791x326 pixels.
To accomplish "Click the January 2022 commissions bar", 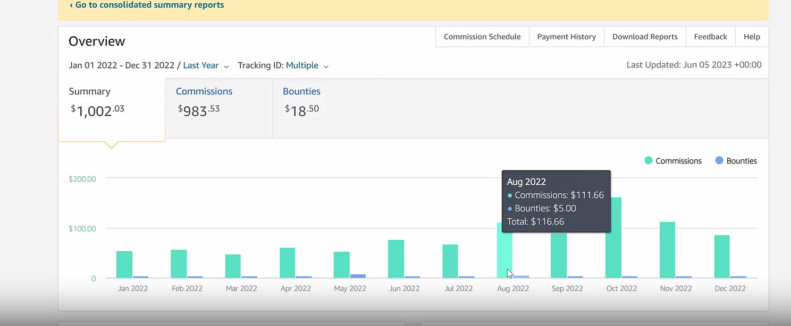I will (x=124, y=264).
